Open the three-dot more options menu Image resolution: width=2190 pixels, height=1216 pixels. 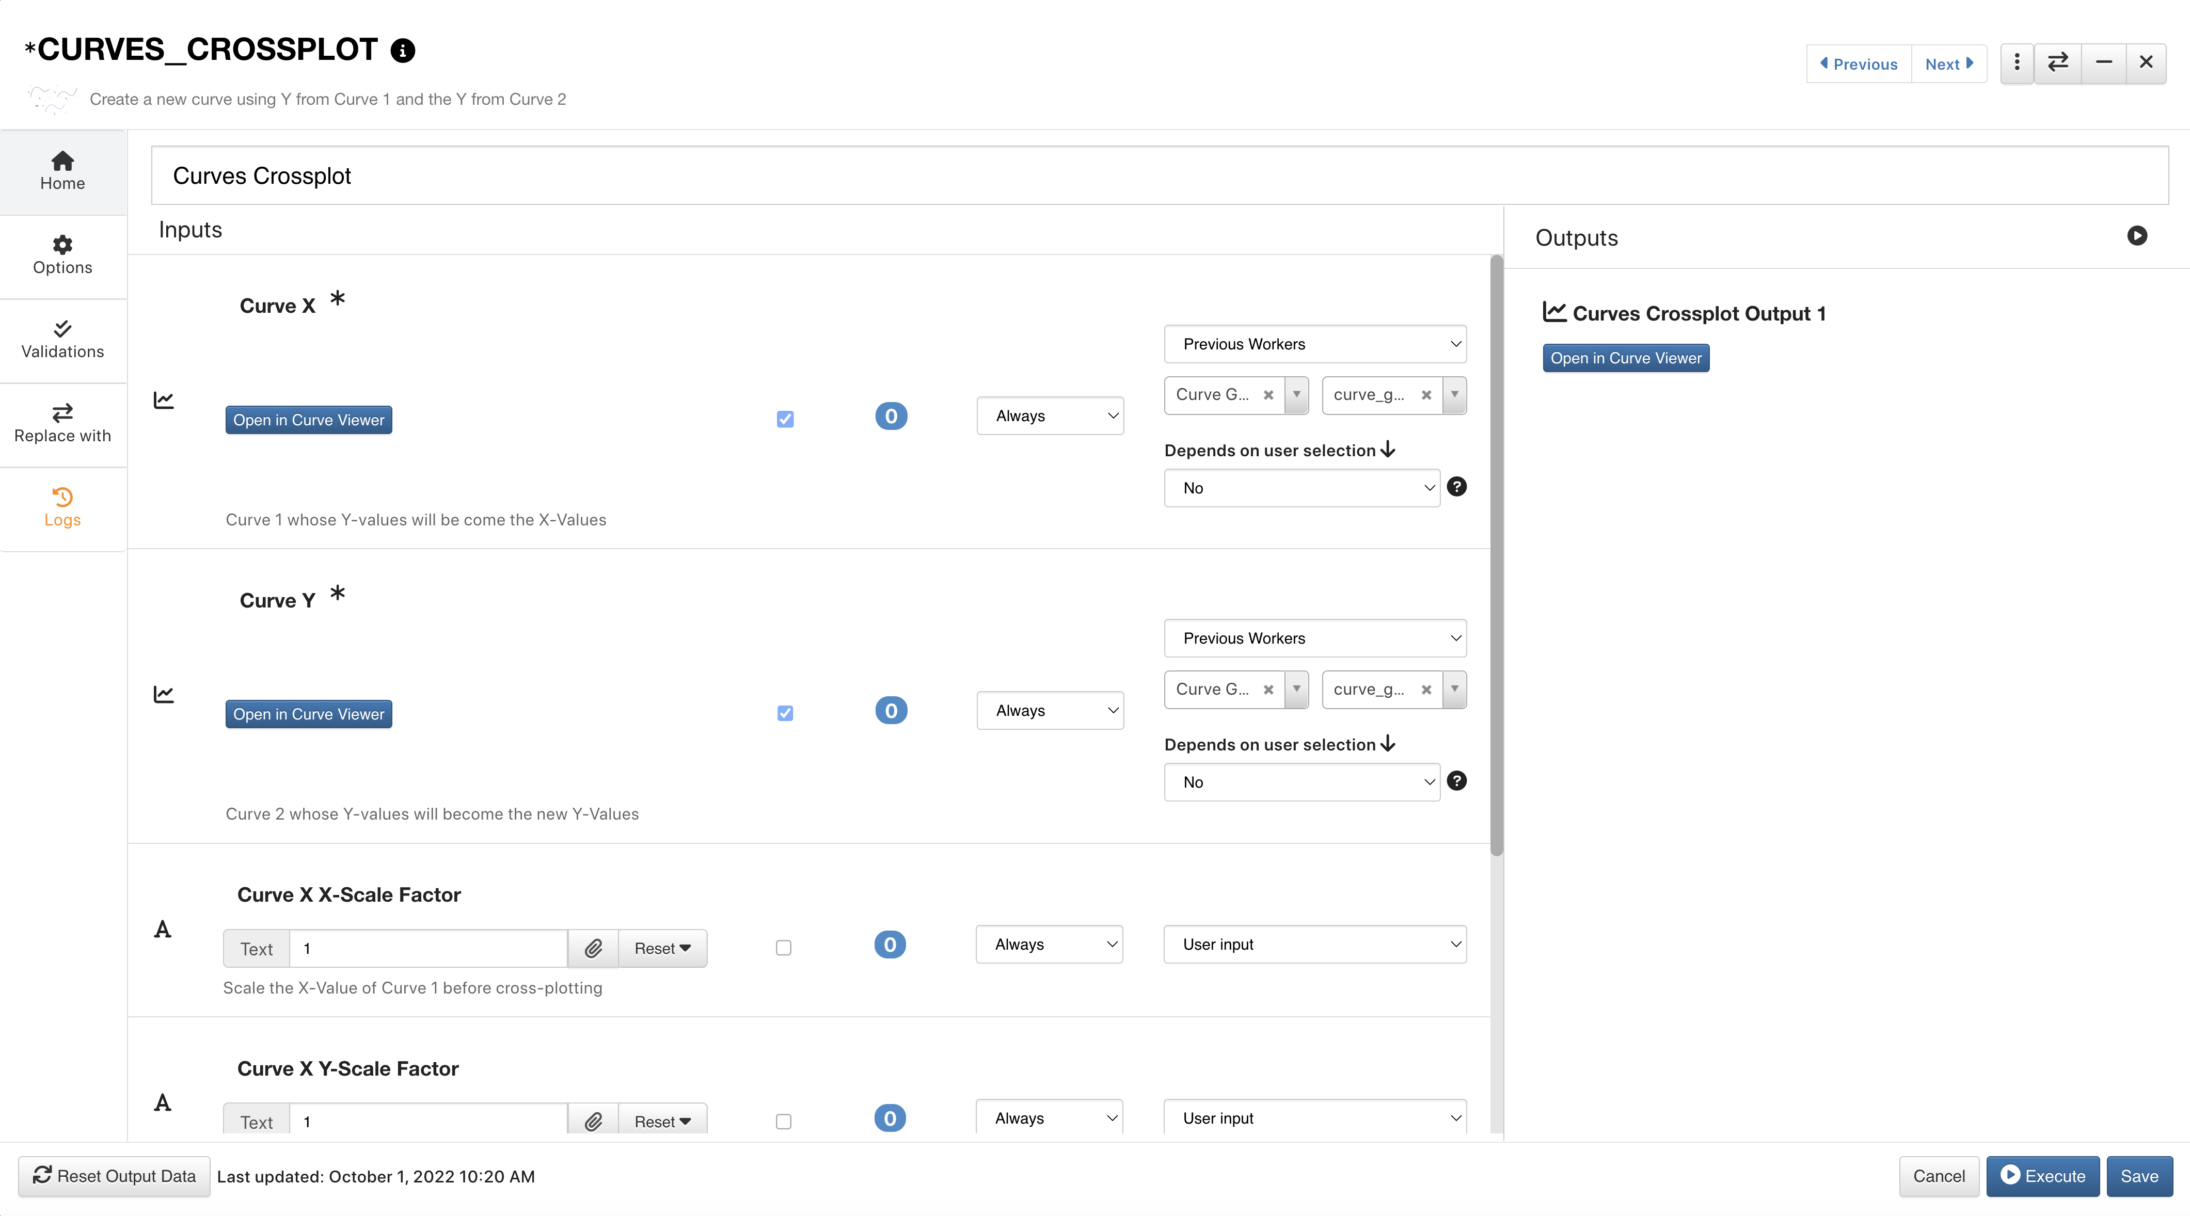point(2017,63)
